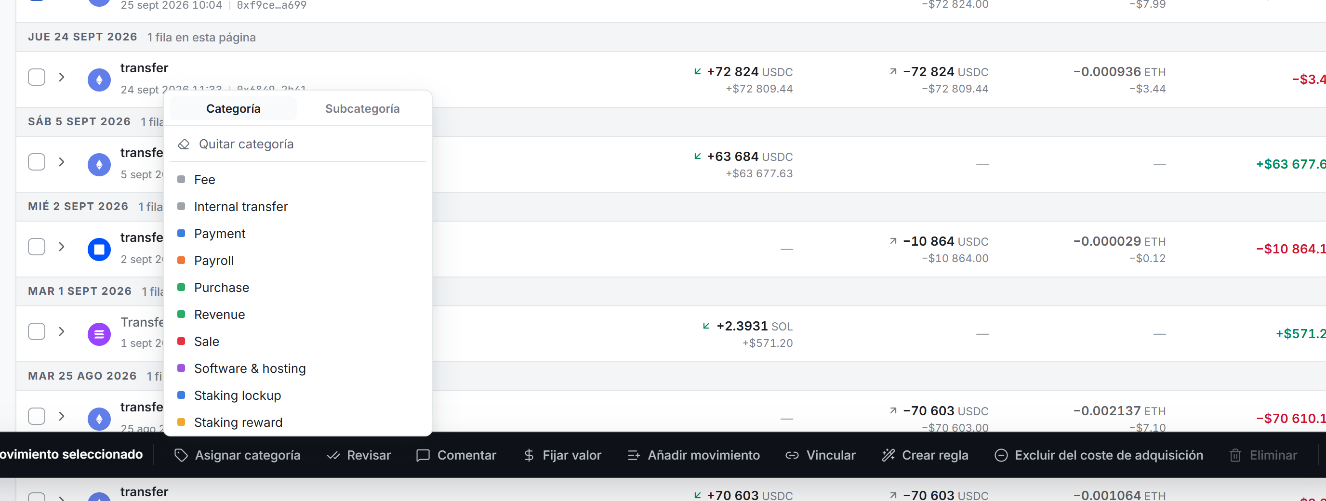Click Ethereum icon on 5 sept transfer row
1326x501 pixels.
(99, 165)
